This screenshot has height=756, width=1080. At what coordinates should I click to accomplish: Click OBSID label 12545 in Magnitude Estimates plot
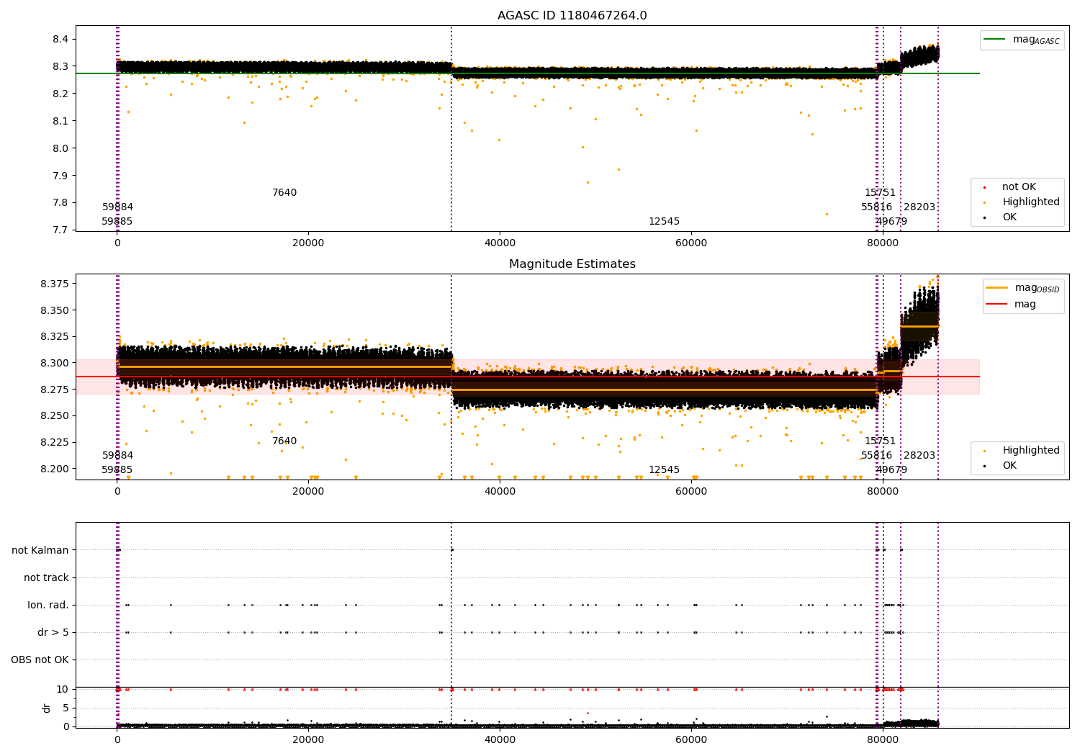pyautogui.click(x=664, y=470)
